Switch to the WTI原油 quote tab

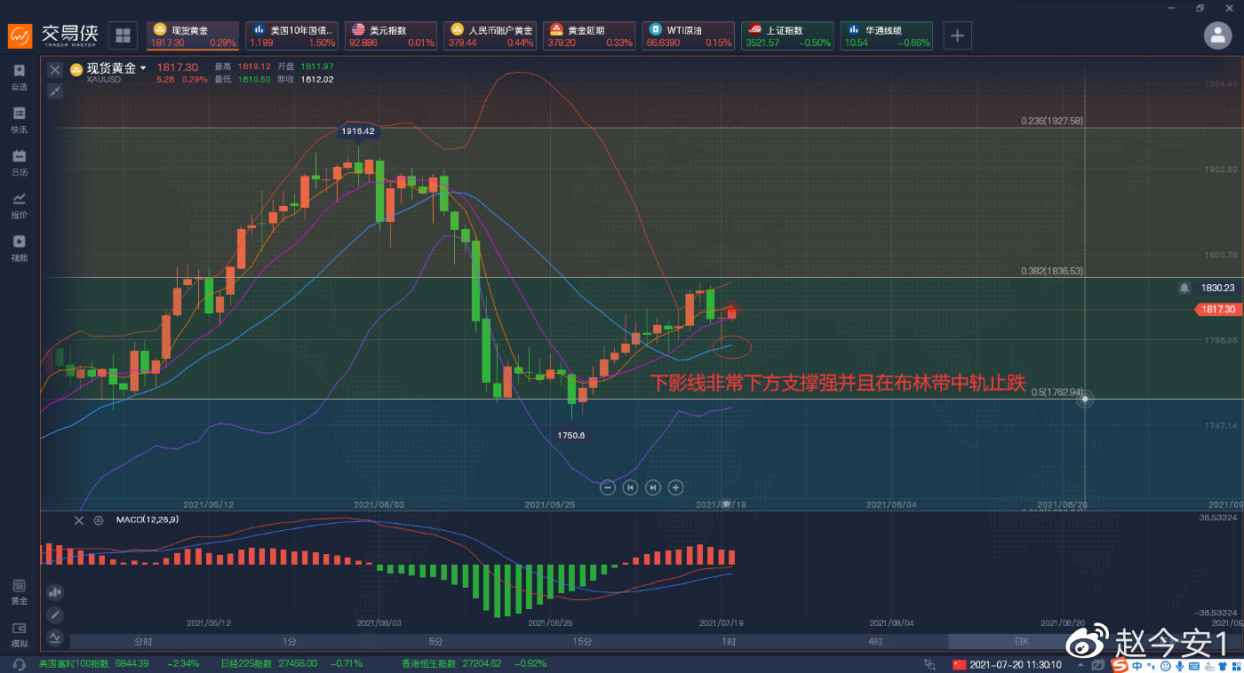689,36
